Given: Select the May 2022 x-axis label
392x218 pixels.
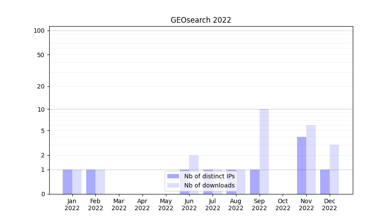Looking at the screenshot, I should [166, 204].
